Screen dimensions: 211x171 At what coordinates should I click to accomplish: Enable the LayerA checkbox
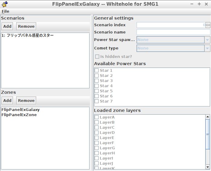coord(97,117)
